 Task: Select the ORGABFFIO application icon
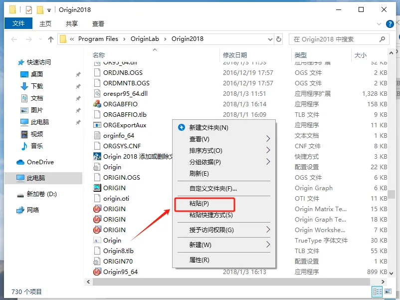pyautogui.click(x=97, y=104)
